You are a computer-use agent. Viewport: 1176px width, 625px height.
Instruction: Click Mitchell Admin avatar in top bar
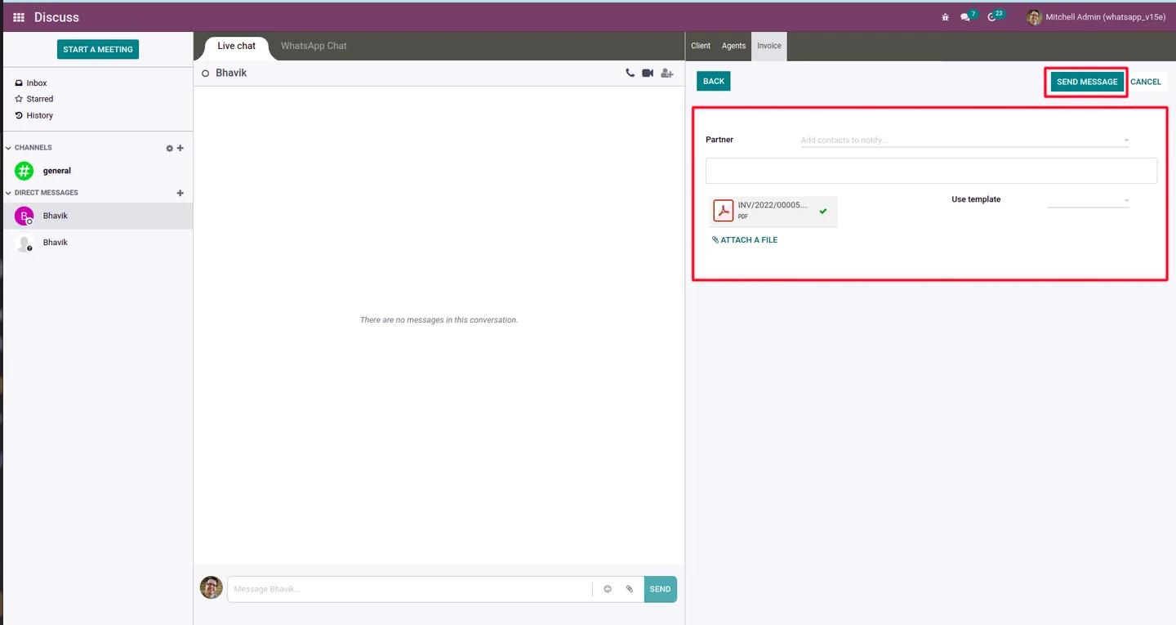(1034, 17)
